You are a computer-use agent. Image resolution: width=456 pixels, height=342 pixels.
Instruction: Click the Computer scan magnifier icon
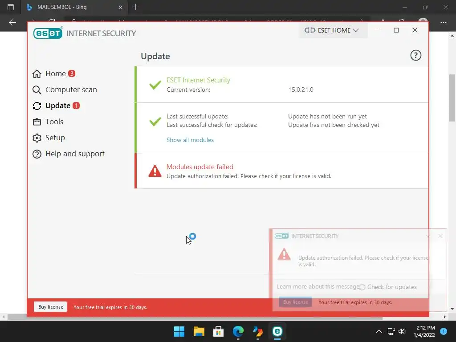pyautogui.click(x=37, y=90)
